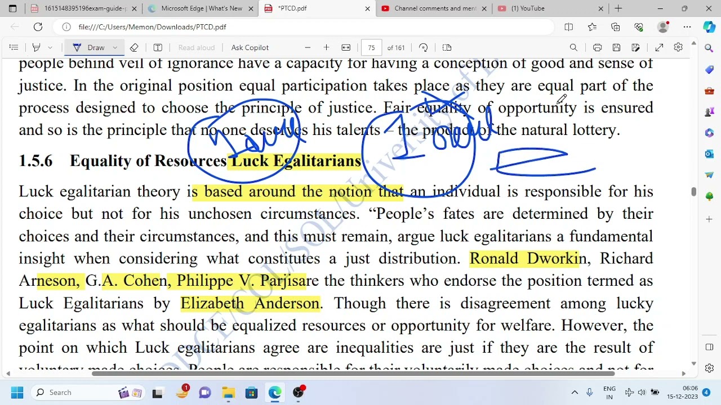
Task: Open PDF toolbar settings gear
Action: pyautogui.click(x=678, y=48)
